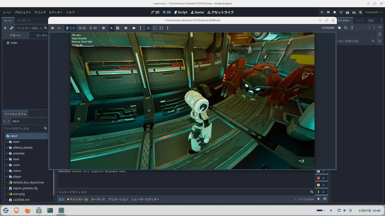Open the プロジェクト menu
Image resolution: width=385 pixels, height=216 pixels.
(x=23, y=12)
